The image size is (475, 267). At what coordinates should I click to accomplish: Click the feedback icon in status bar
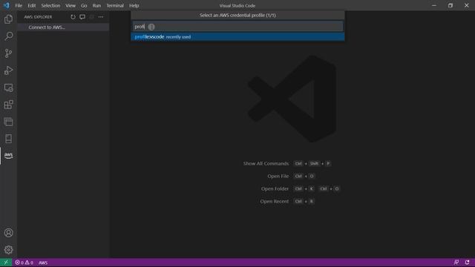coord(456,263)
